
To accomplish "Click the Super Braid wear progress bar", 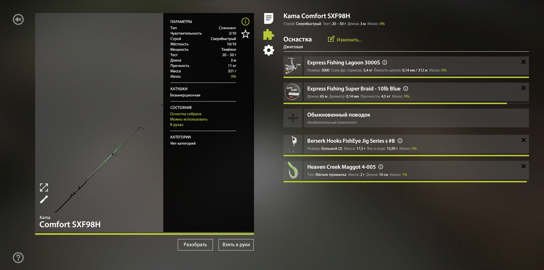I will (406, 103).
